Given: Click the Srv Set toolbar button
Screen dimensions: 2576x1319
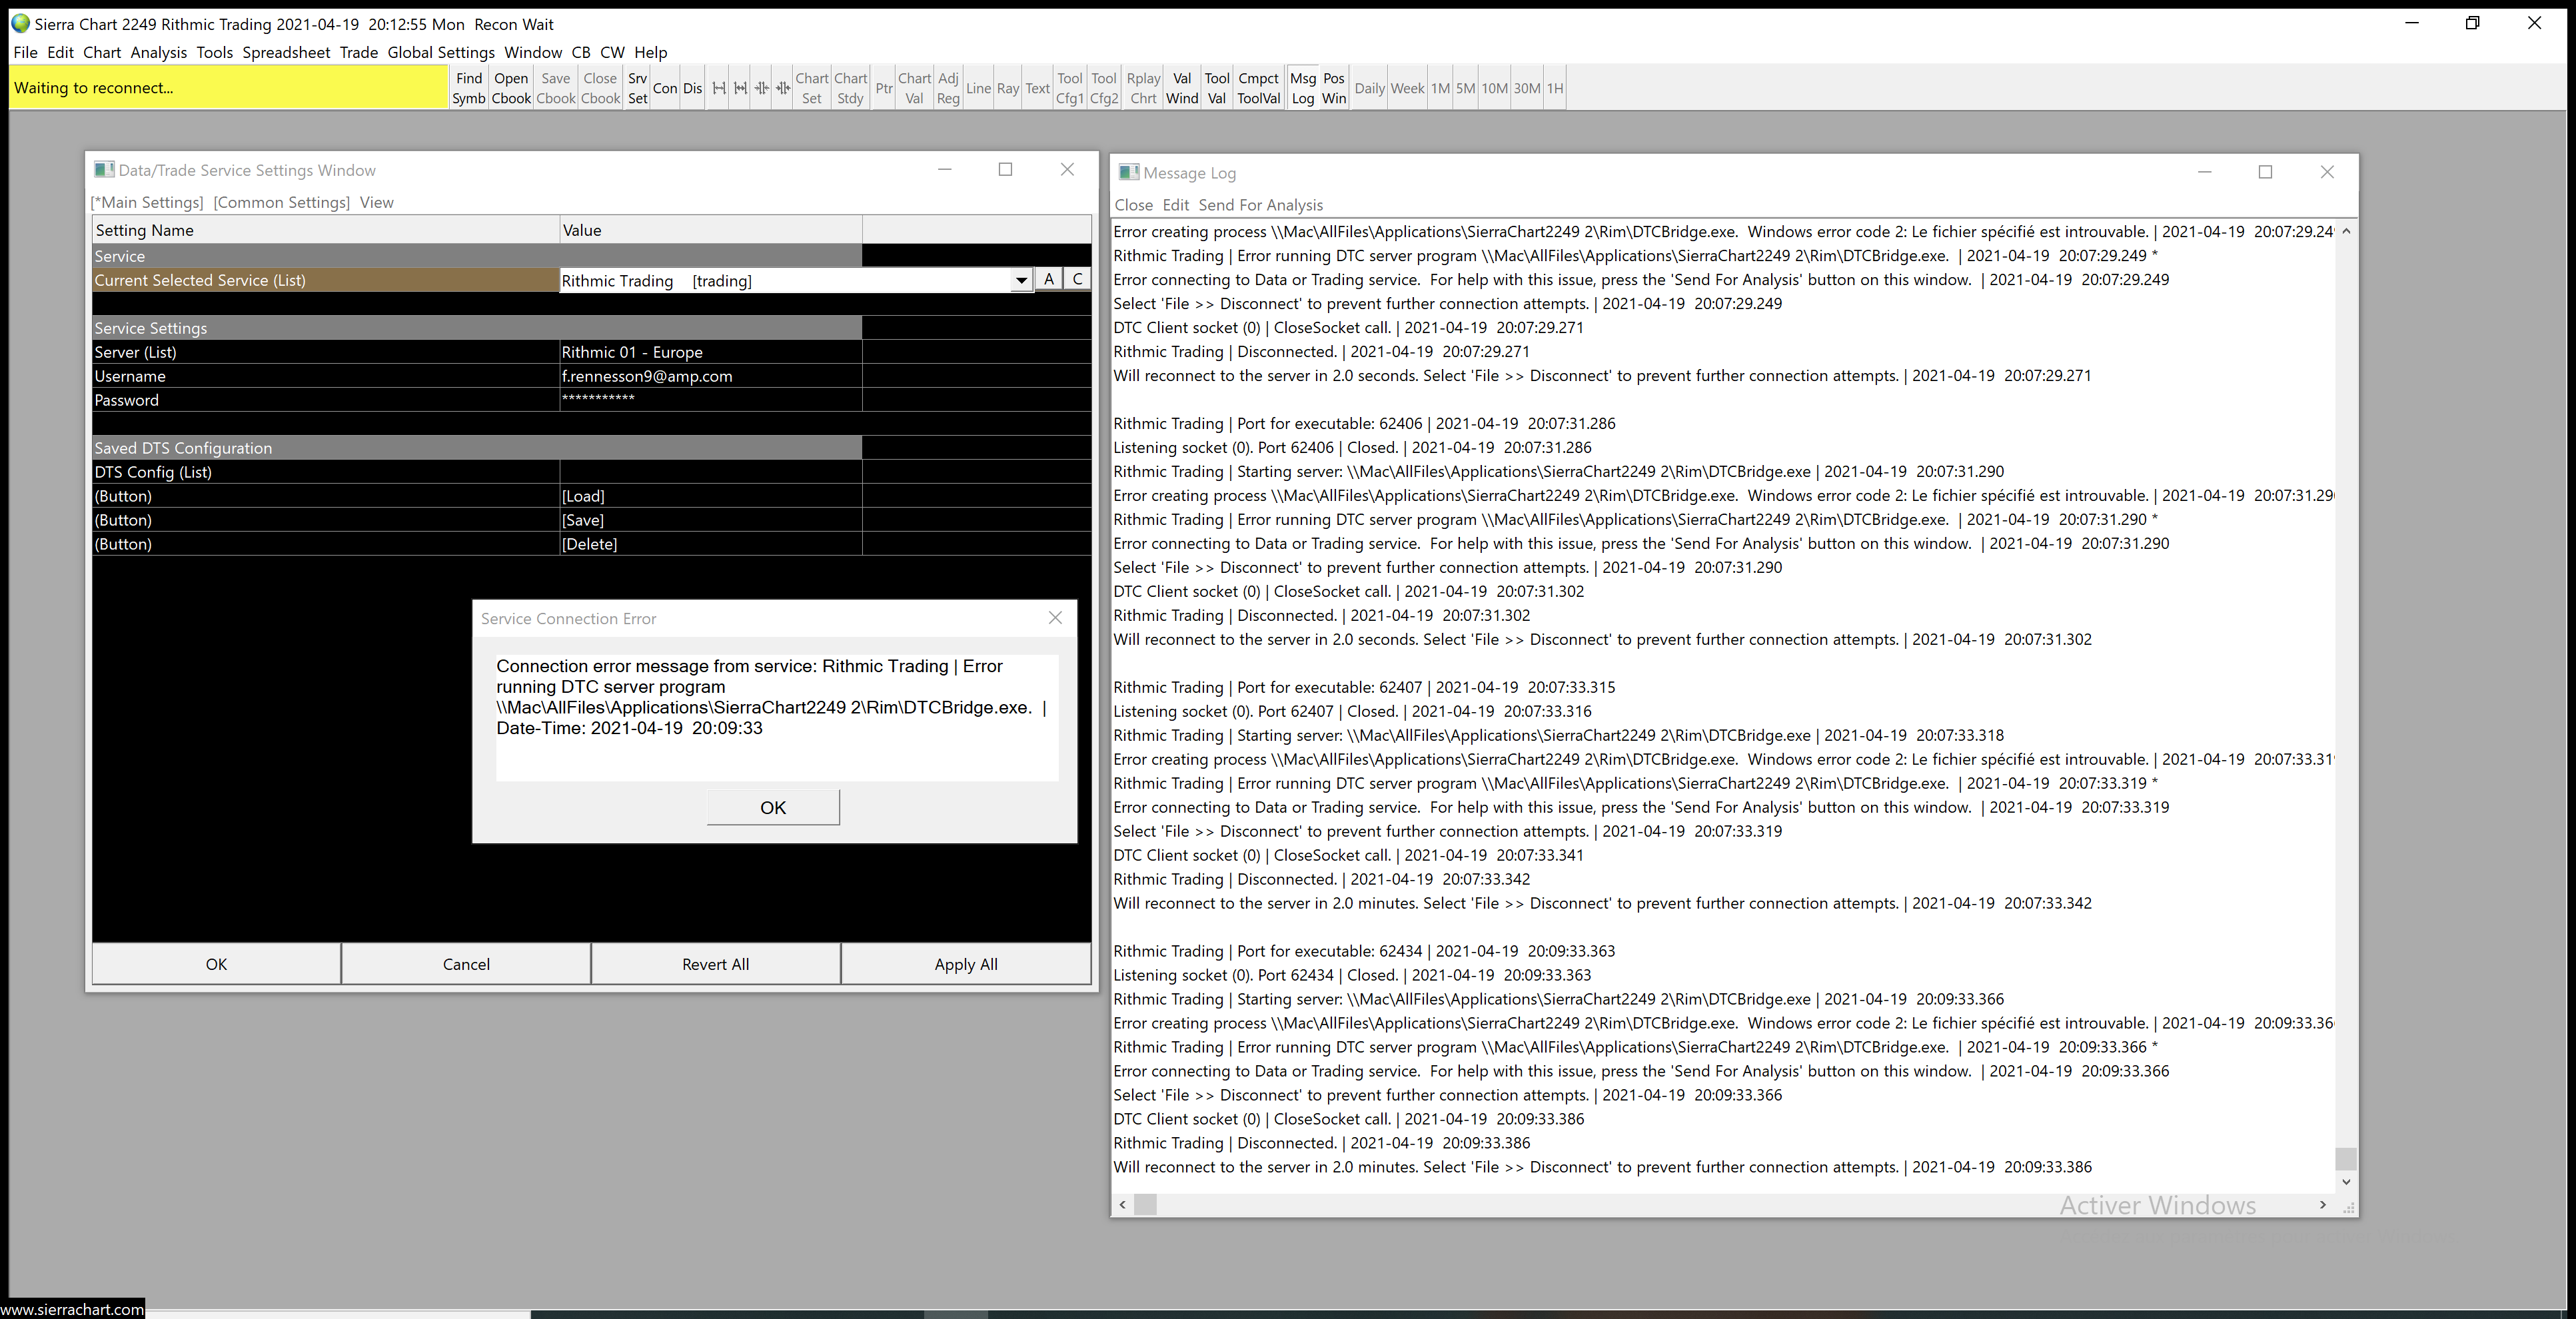Looking at the screenshot, I should 637,88.
